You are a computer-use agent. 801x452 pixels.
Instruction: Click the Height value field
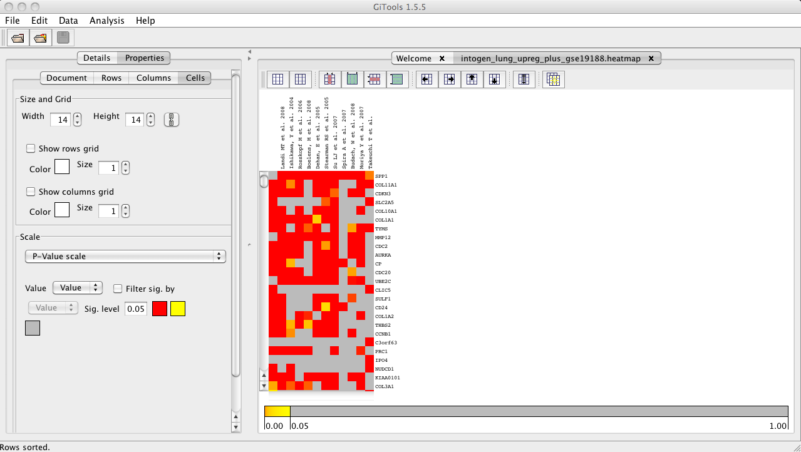click(135, 119)
